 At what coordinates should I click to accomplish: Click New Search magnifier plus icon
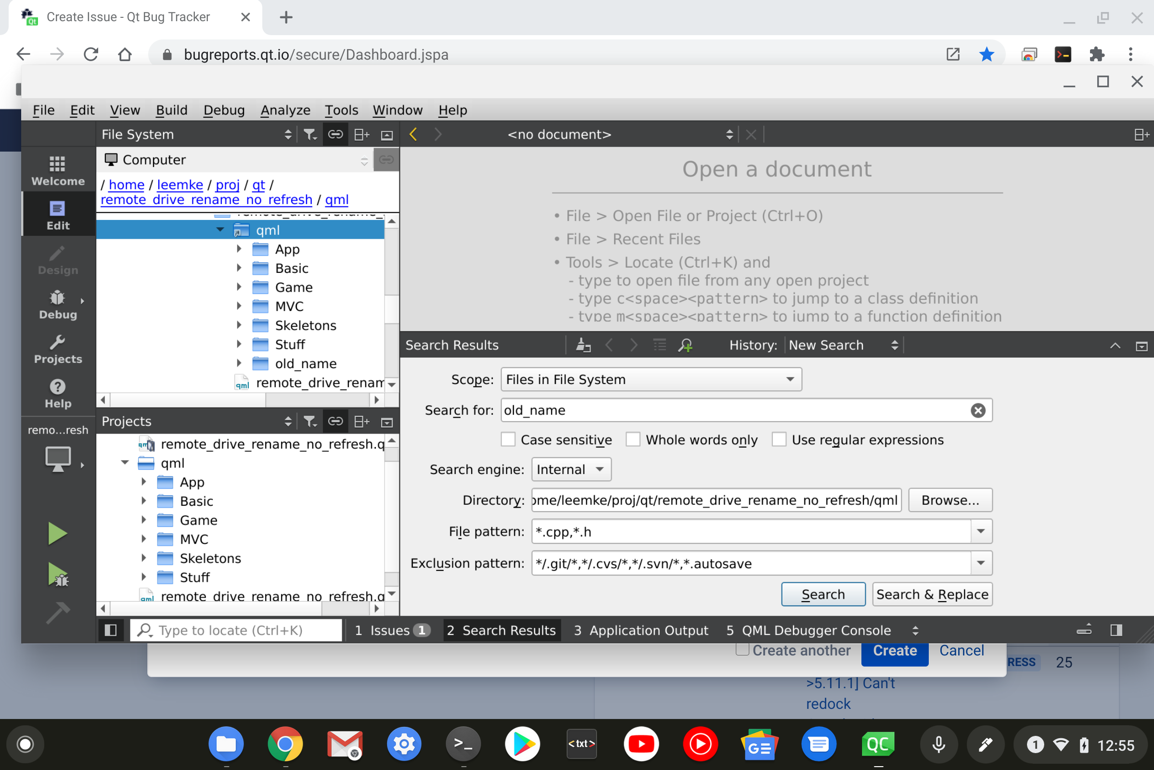click(x=686, y=345)
